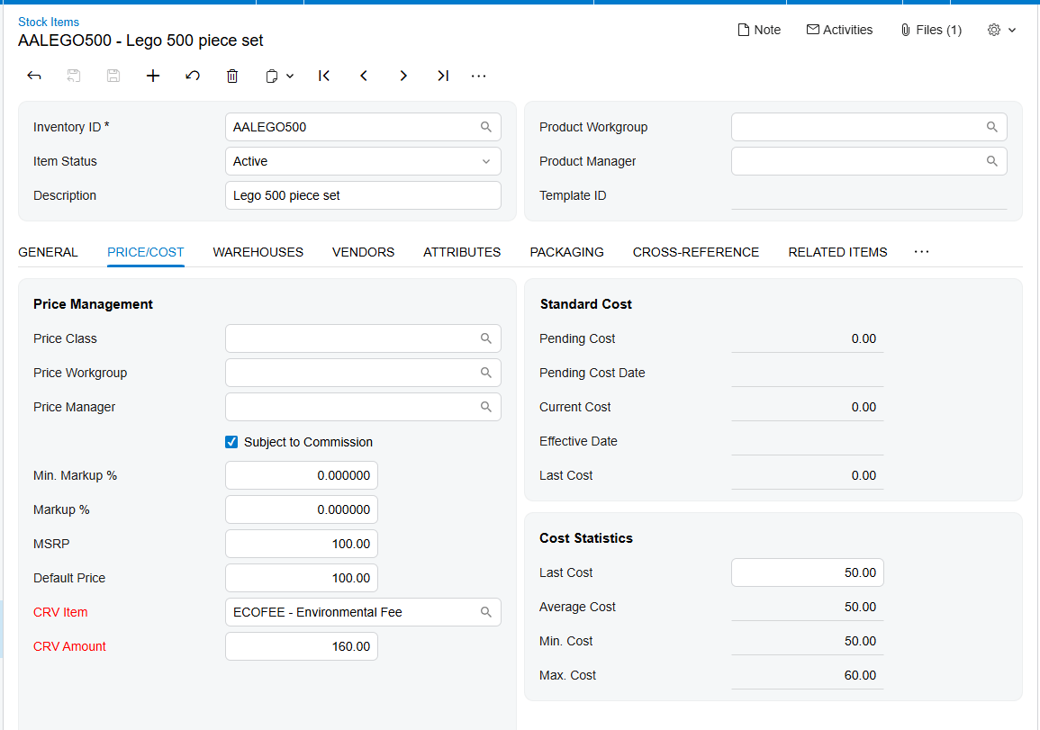The height and width of the screenshot is (730, 1040).
Task: Click the Average Cost value 50.00
Action: point(860,607)
